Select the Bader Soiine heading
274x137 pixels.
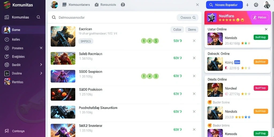coord(221,102)
